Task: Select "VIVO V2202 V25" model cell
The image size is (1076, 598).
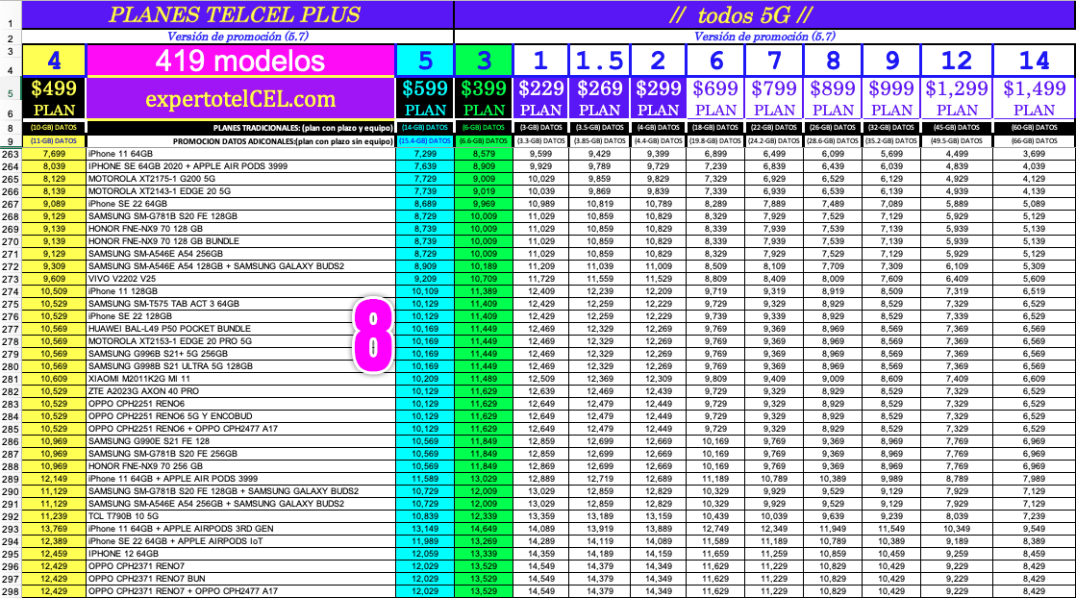Action: (240, 279)
